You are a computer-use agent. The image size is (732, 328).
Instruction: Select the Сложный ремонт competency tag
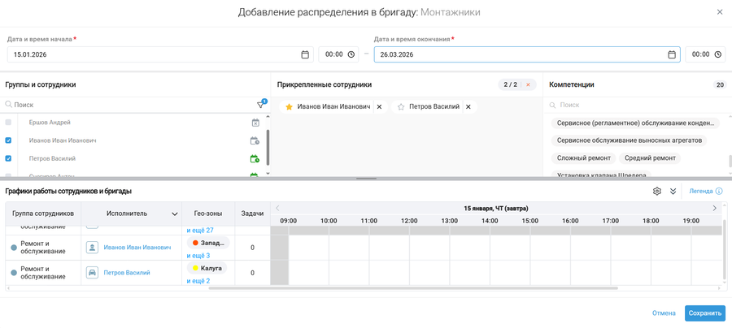click(x=583, y=158)
